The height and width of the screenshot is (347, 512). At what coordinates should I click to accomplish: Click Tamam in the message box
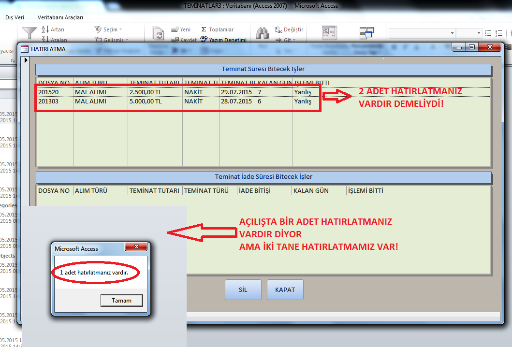(121, 301)
